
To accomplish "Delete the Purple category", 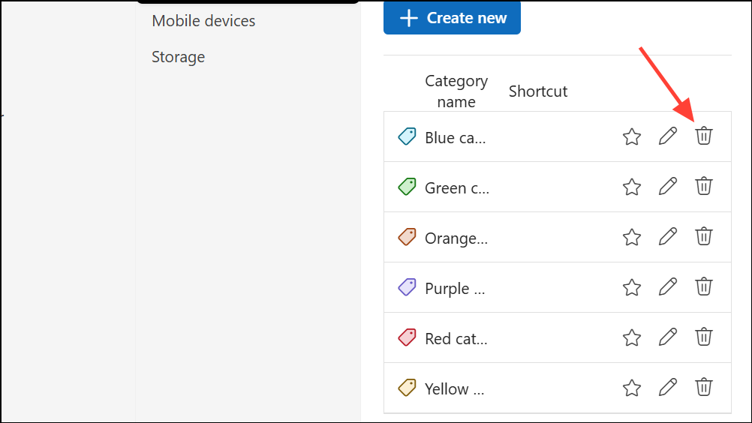I will coord(703,287).
